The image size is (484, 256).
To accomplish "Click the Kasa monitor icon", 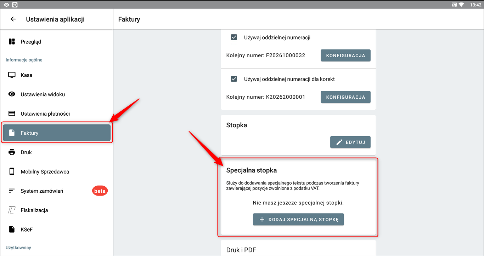I will pyautogui.click(x=12, y=75).
